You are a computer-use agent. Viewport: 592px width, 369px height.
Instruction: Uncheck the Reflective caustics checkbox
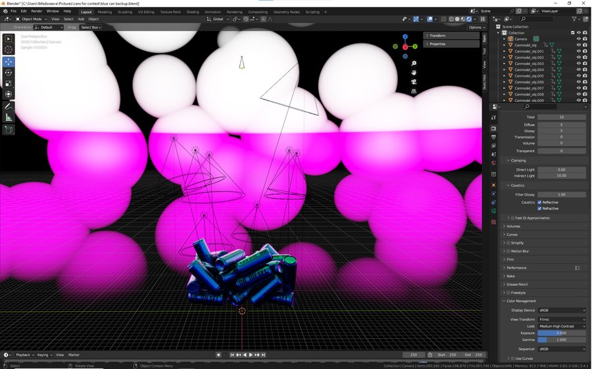tap(540, 202)
